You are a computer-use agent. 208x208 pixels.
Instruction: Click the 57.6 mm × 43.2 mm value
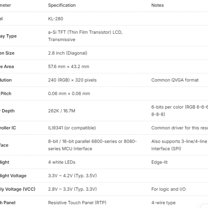tap(68, 67)
